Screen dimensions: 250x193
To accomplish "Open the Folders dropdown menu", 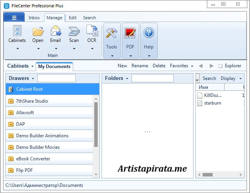I will [x=117, y=78].
